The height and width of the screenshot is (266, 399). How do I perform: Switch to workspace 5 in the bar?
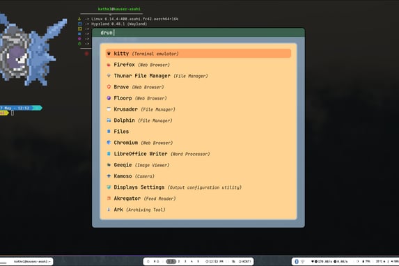[198, 261]
